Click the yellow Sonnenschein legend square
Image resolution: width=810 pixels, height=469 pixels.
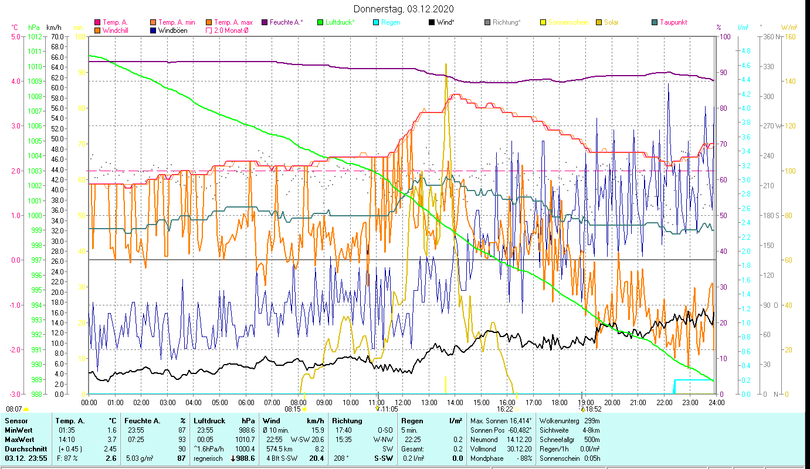(543, 23)
